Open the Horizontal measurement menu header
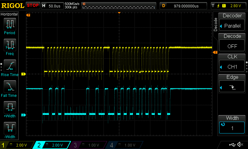This screenshot has height=149, width=248. [9, 14]
